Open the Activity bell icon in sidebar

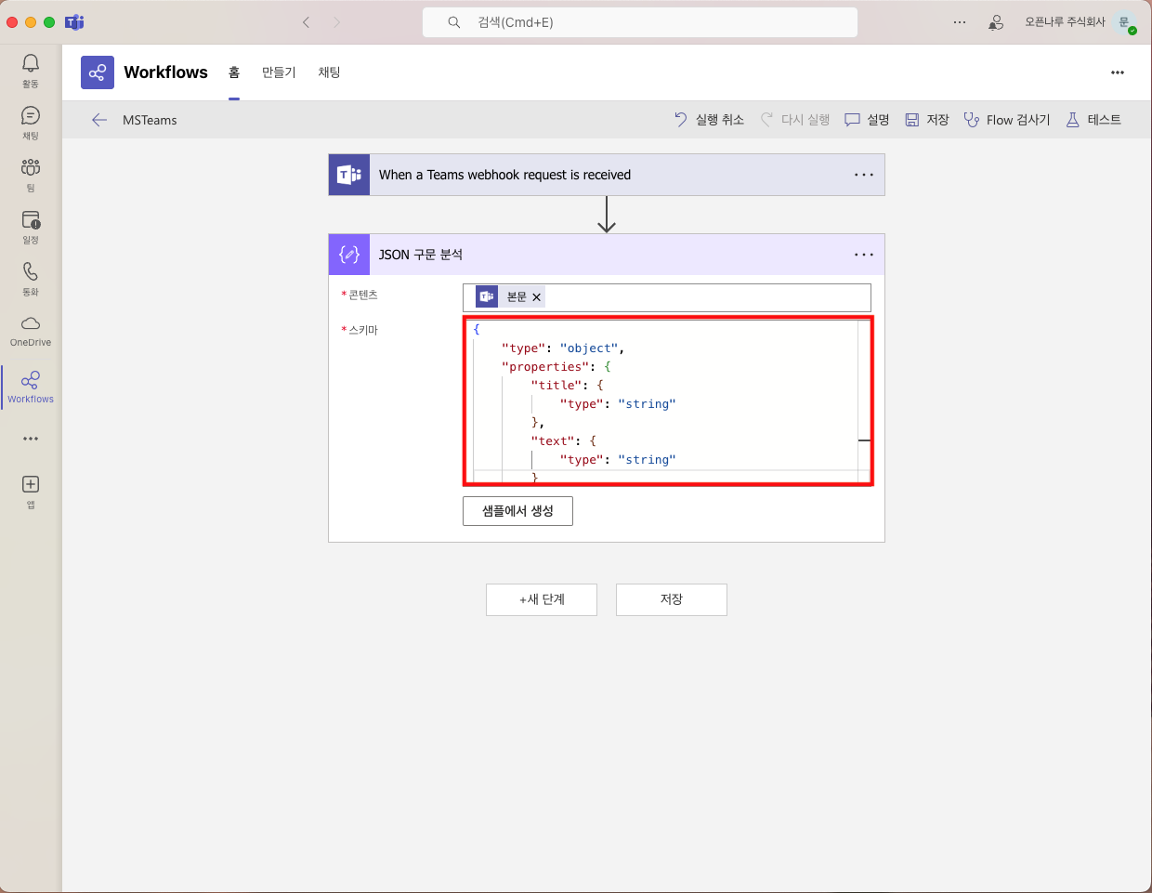coord(31,63)
